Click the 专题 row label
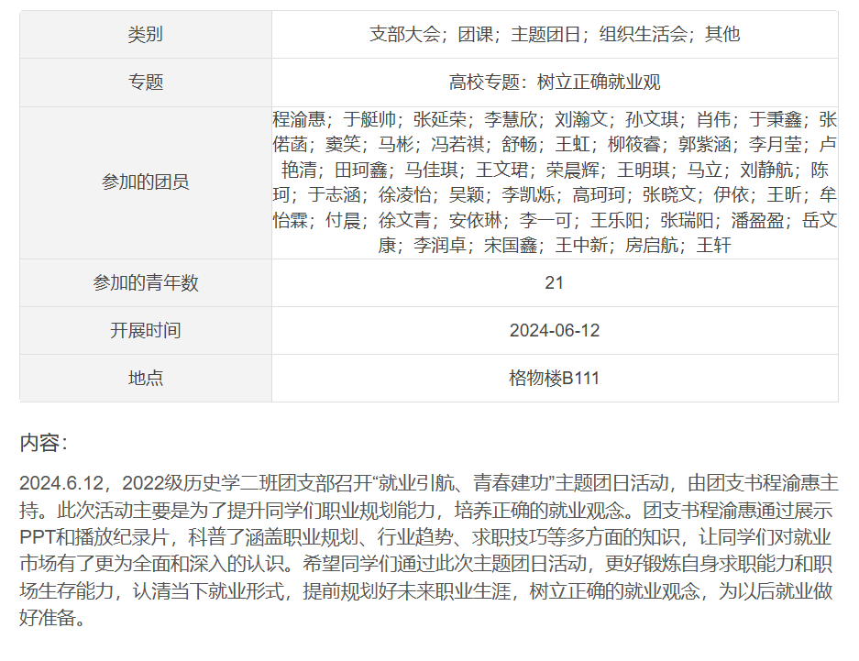859x661 pixels. pyautogui.click(x=145, y=83)
